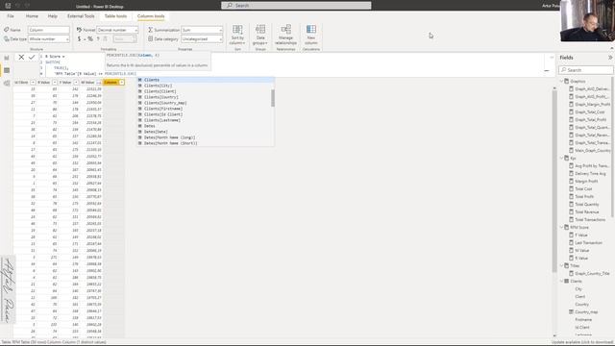Collapse the Clients table in Fields
This screenshot has height=346, width=615.
click(x=561, y=282)
